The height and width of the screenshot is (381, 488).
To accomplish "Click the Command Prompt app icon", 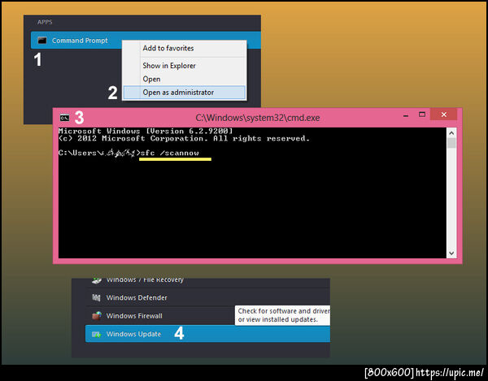I will click(42, 41).
